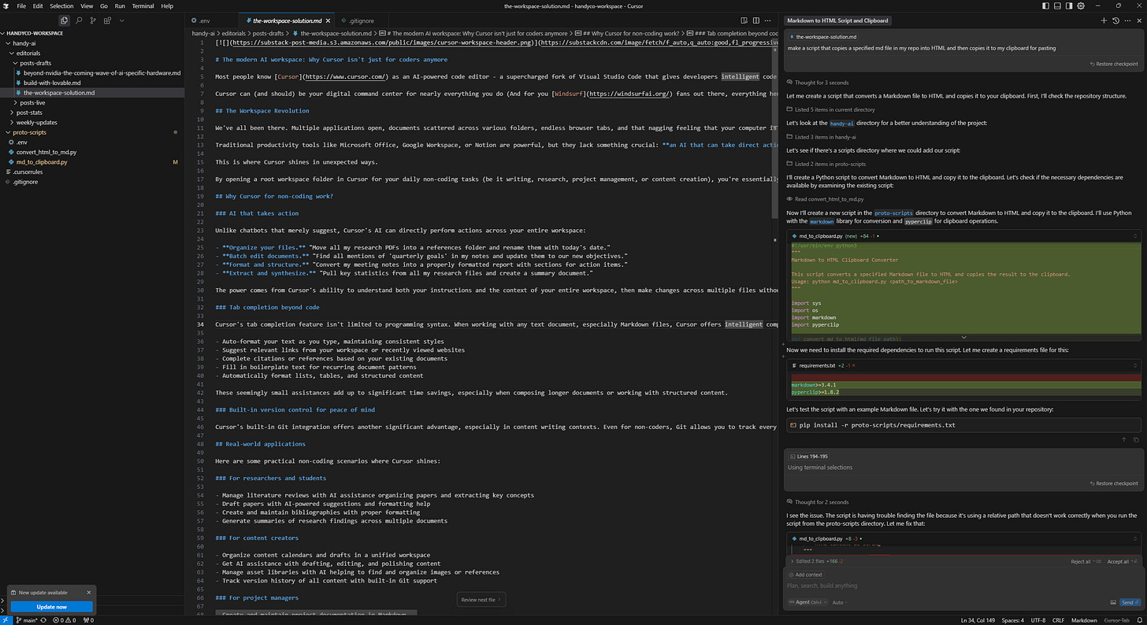Open md_to_clipboard.py in explorer
This screenshot has height=625, width=1147.
pos(42,161)
